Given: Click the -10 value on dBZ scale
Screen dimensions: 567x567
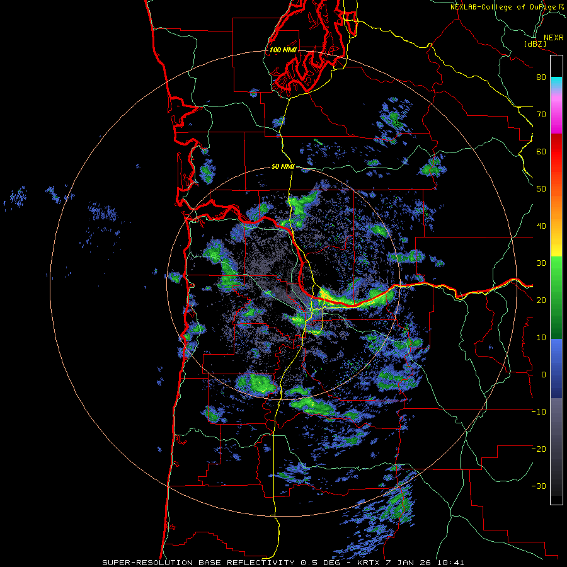Looking at the screenshot, I should (x=539, y=412).
